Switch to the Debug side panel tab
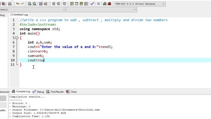The height and width of the screenshot is (119, 211). click(2, 15)
